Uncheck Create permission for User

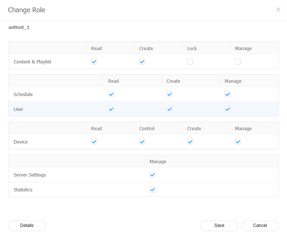pyautogui.click(x=169, y=109)
